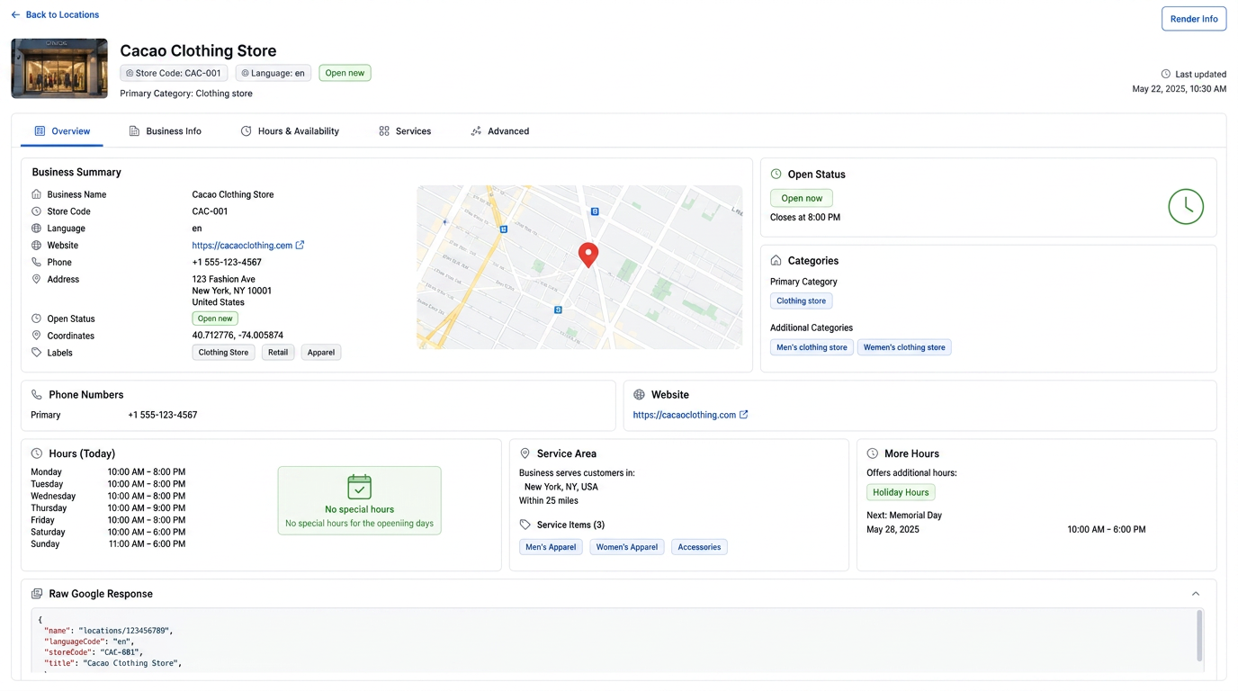Viewport: 1238px width, 691px height.
Task: Click the Render Info button
Action: click(1194, 19)
